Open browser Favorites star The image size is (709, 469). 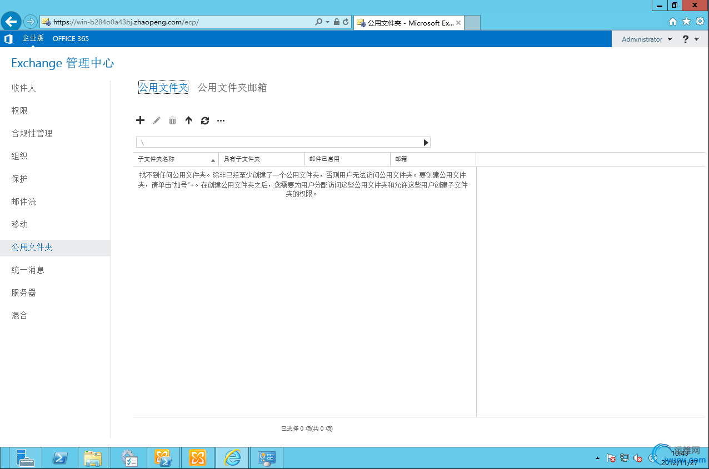click(x=686, y=22)
